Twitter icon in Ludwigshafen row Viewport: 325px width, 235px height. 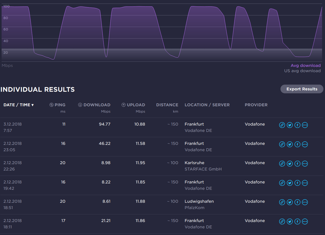290,202
